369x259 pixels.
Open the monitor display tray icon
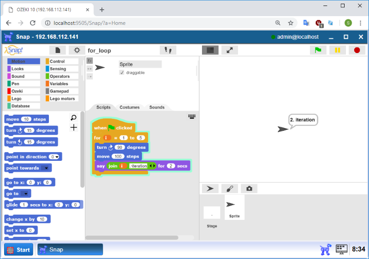pyautogui.click(x=341, y=250)
